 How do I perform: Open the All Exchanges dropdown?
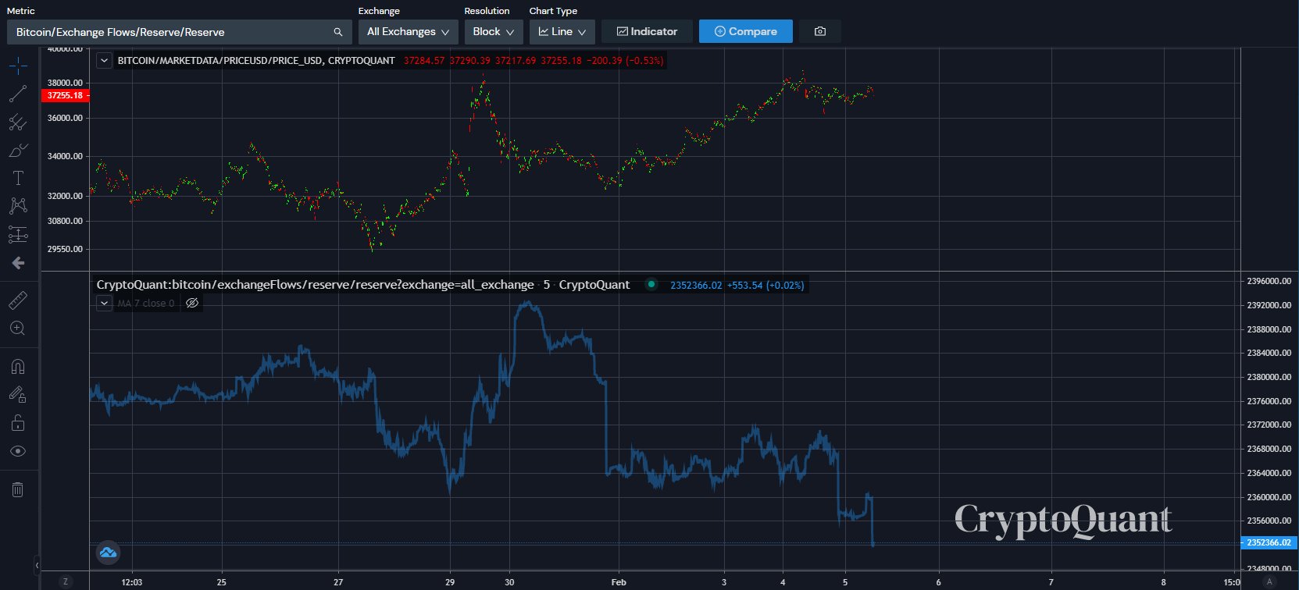pyautogui.click(x=408, y=31)
